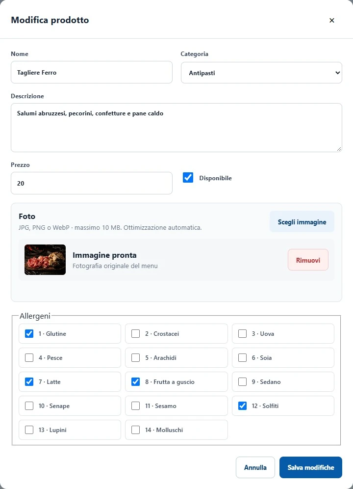Disable the 7 · Latte allergen

(x=29, y=381)
